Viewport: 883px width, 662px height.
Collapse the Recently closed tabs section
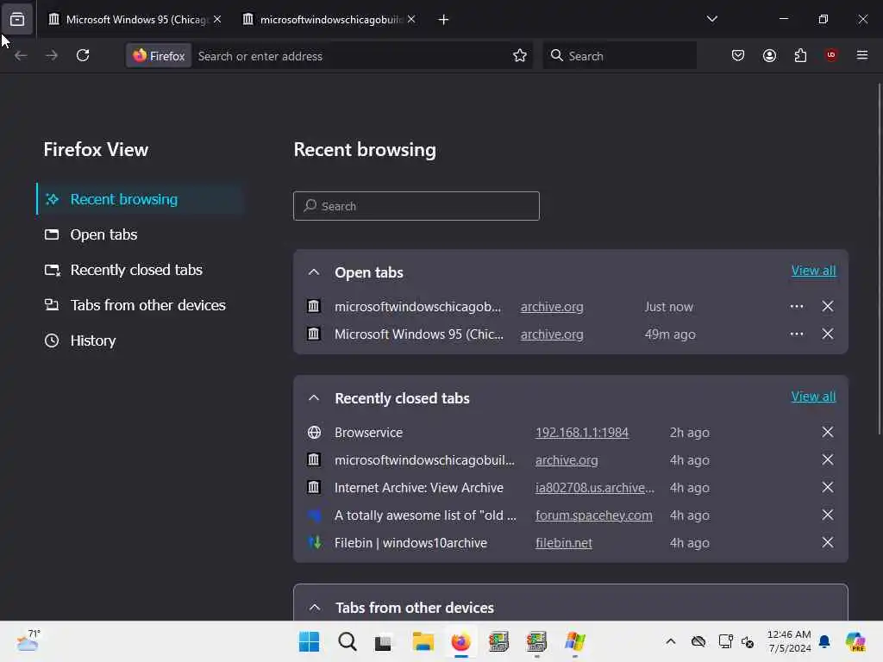tap(314, 398)
